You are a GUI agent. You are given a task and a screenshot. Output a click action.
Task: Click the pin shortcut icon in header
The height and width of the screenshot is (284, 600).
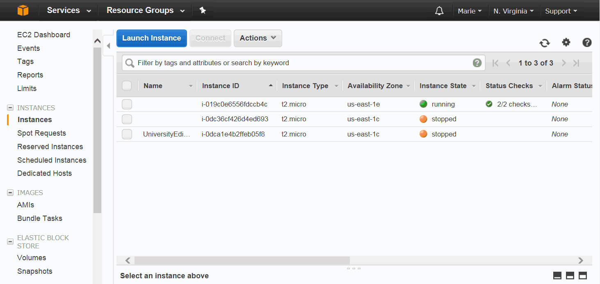coord(203,11)
